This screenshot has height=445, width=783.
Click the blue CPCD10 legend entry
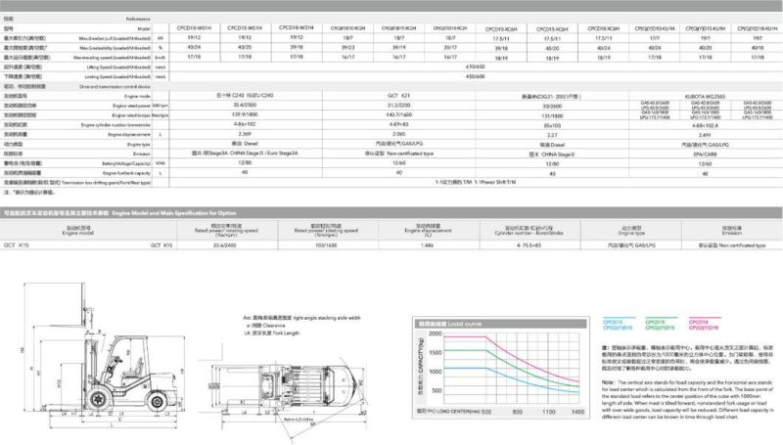[x=619, y=325]
